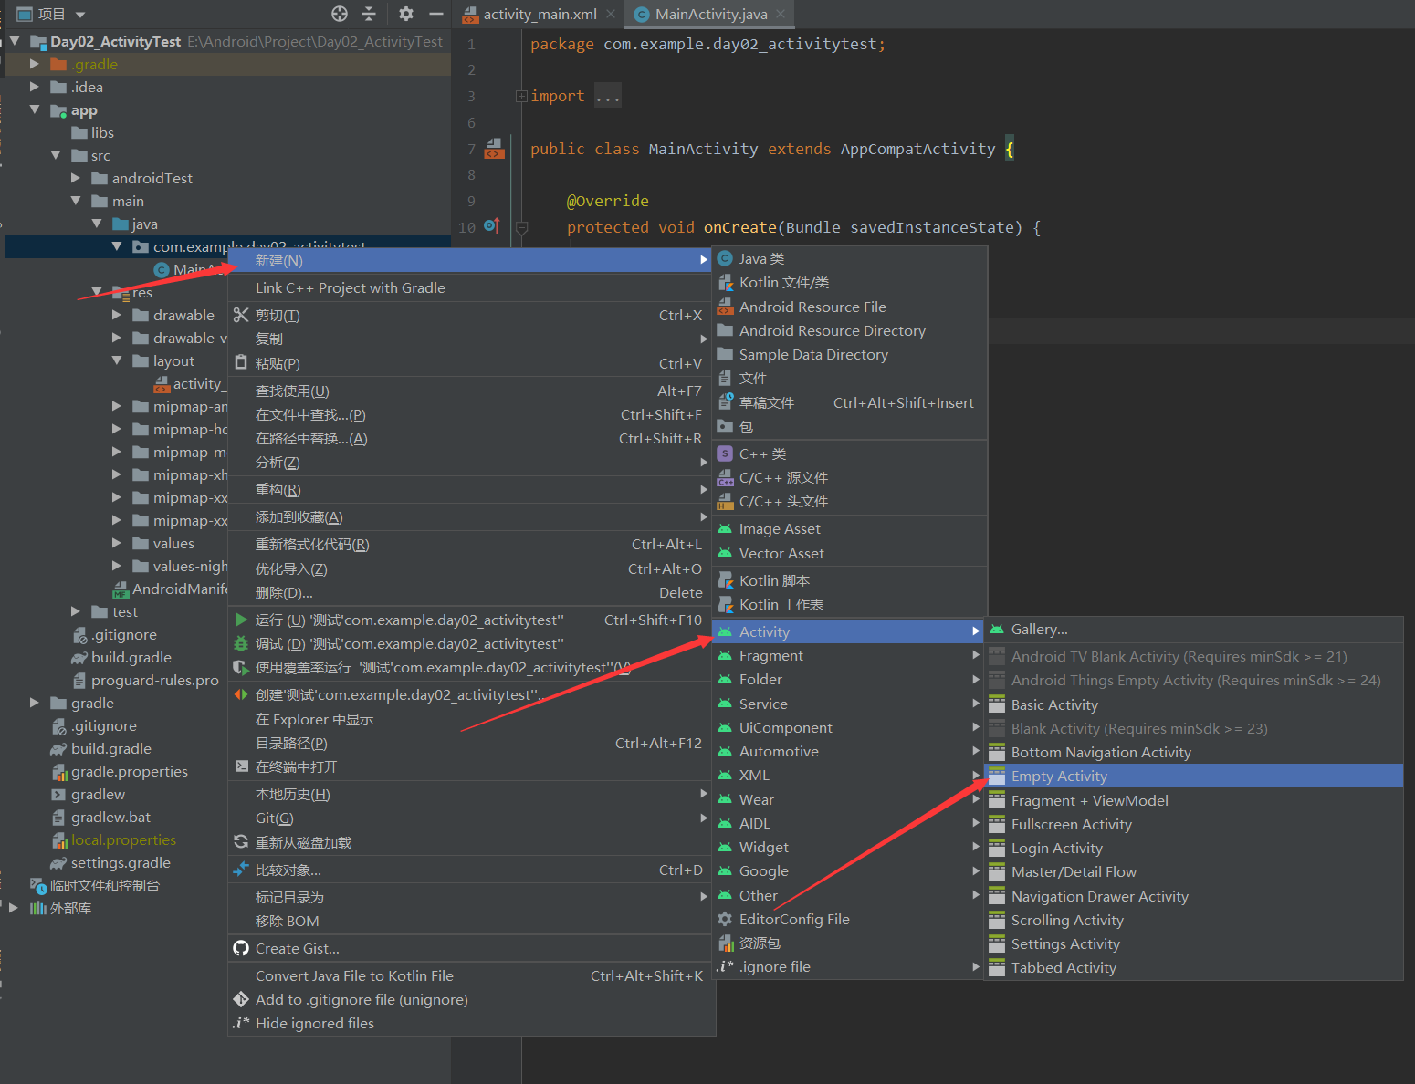Click the Settings Activity icon

(x=997, y=943)
